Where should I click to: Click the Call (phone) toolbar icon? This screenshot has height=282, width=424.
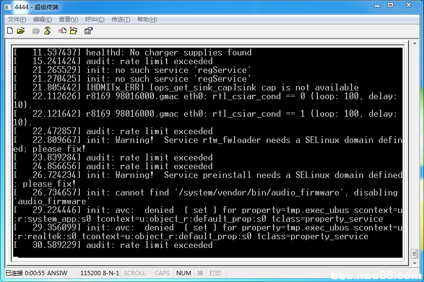coord(36,31)
